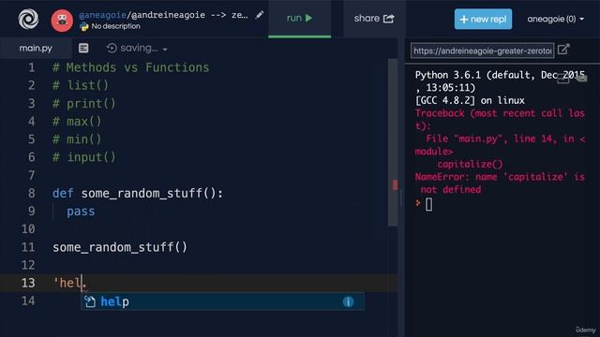600x337 pixels.
Task: Click the '# max()' comment line
Action: point(77,122)
